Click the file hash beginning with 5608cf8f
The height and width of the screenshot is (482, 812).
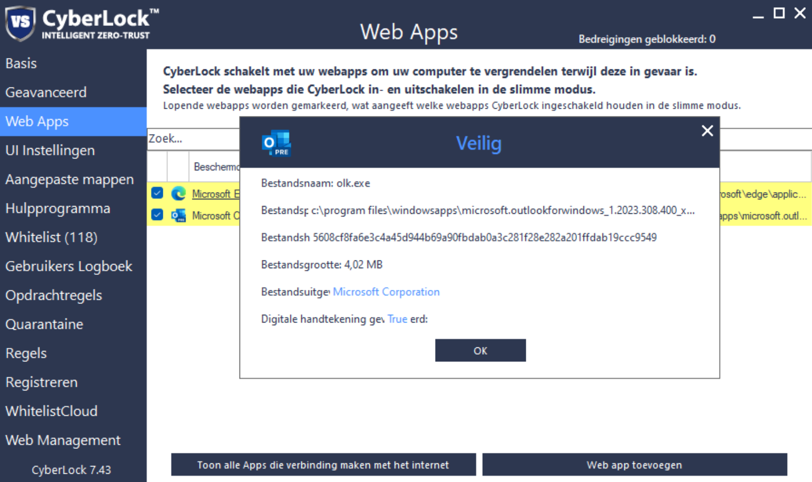[484, 238]
